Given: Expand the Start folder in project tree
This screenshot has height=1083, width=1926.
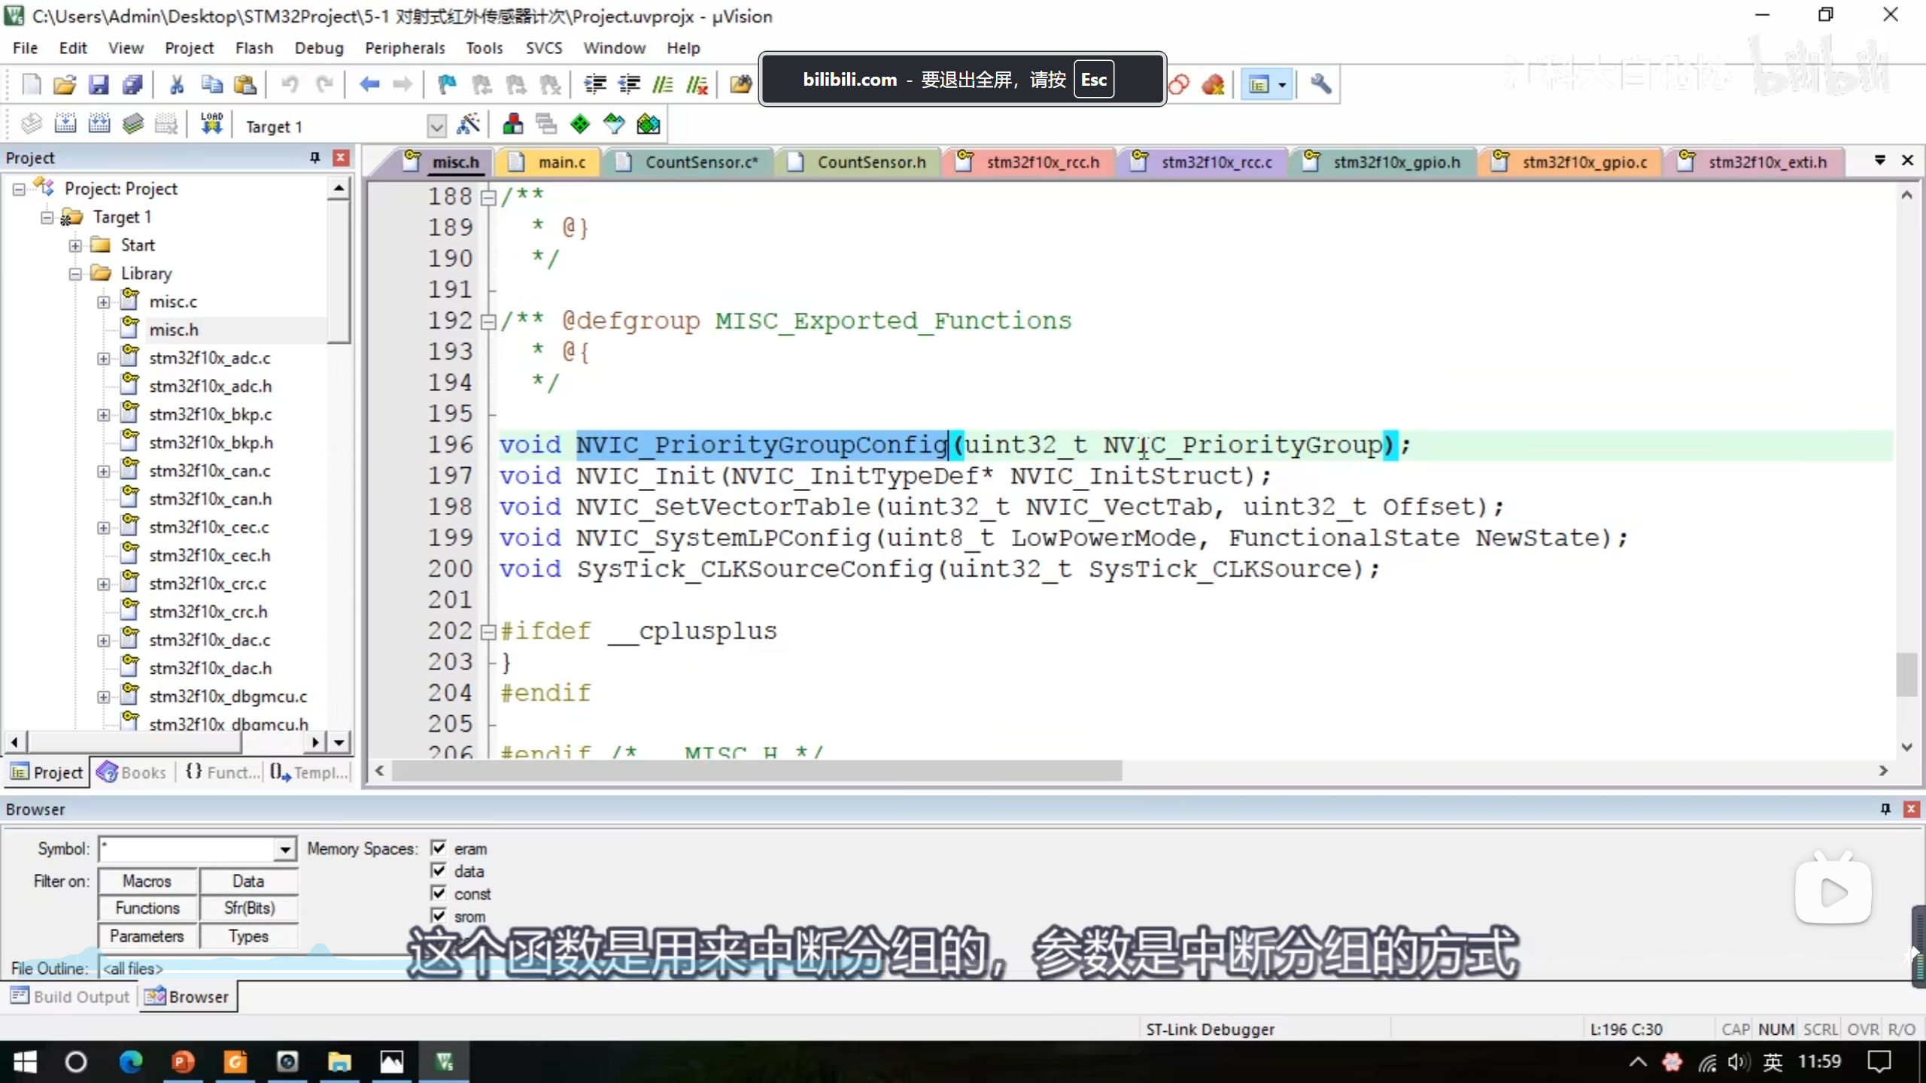Looking at the screenshot, I should [75, 245].
